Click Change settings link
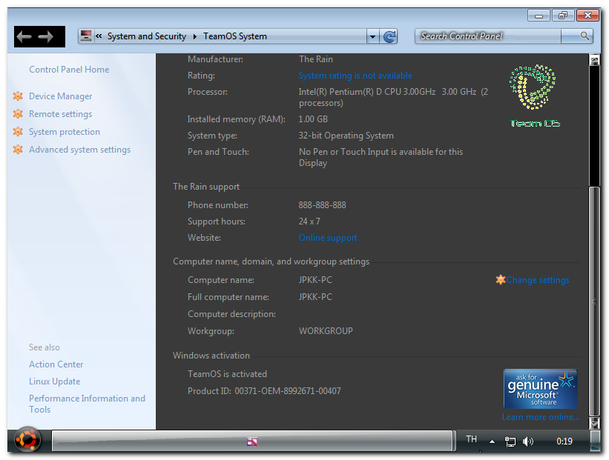Screen dimensions: 609x460 click(x=538, y=280)
